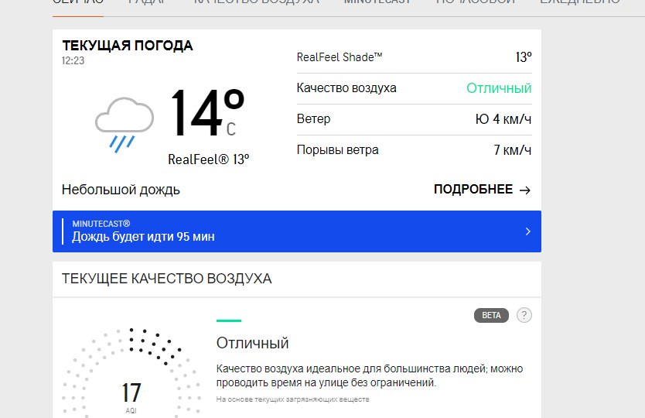
Task: Click the AQI gauge showing 17
Action: pos(131,372)
